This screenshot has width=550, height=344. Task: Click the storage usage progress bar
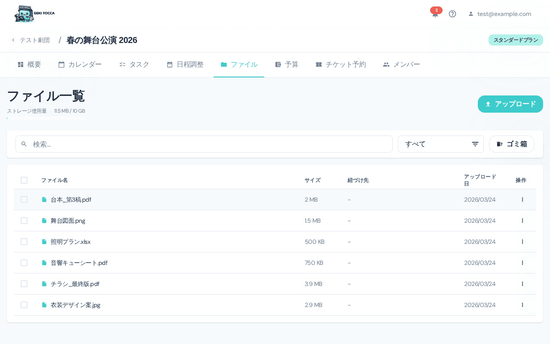point(46,118)
